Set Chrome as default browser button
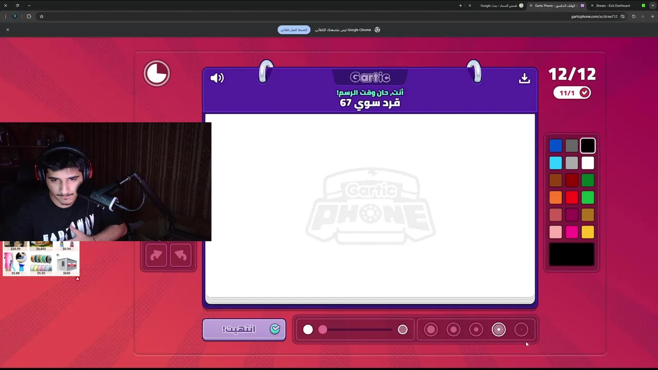This screenshot has width=658, height=370. [294, 30]
